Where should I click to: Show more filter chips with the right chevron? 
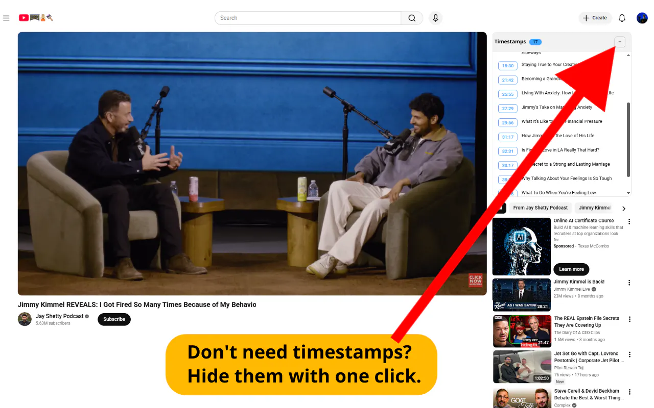[623, 208]
